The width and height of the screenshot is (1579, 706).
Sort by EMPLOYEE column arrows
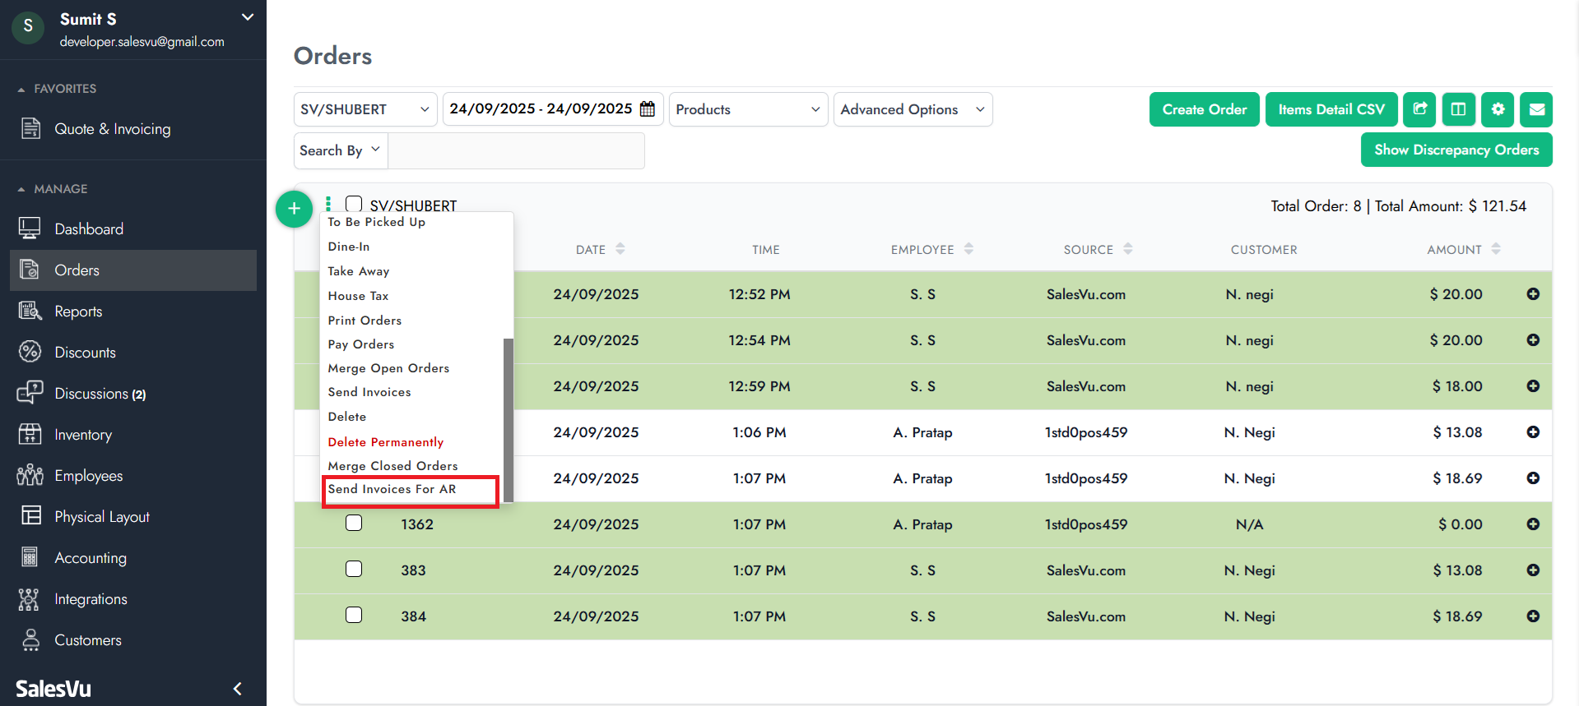click(968, 249)
